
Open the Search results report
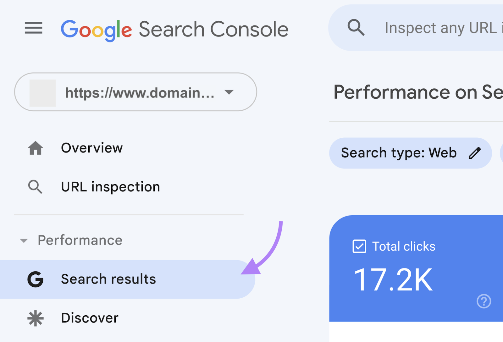point(108,279)
